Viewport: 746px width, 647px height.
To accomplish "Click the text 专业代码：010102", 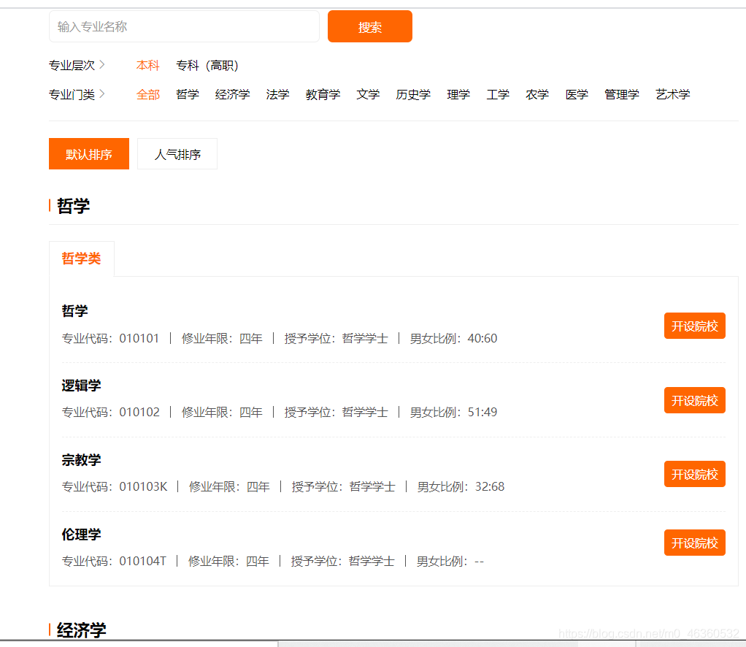I will tap(110, 413).
